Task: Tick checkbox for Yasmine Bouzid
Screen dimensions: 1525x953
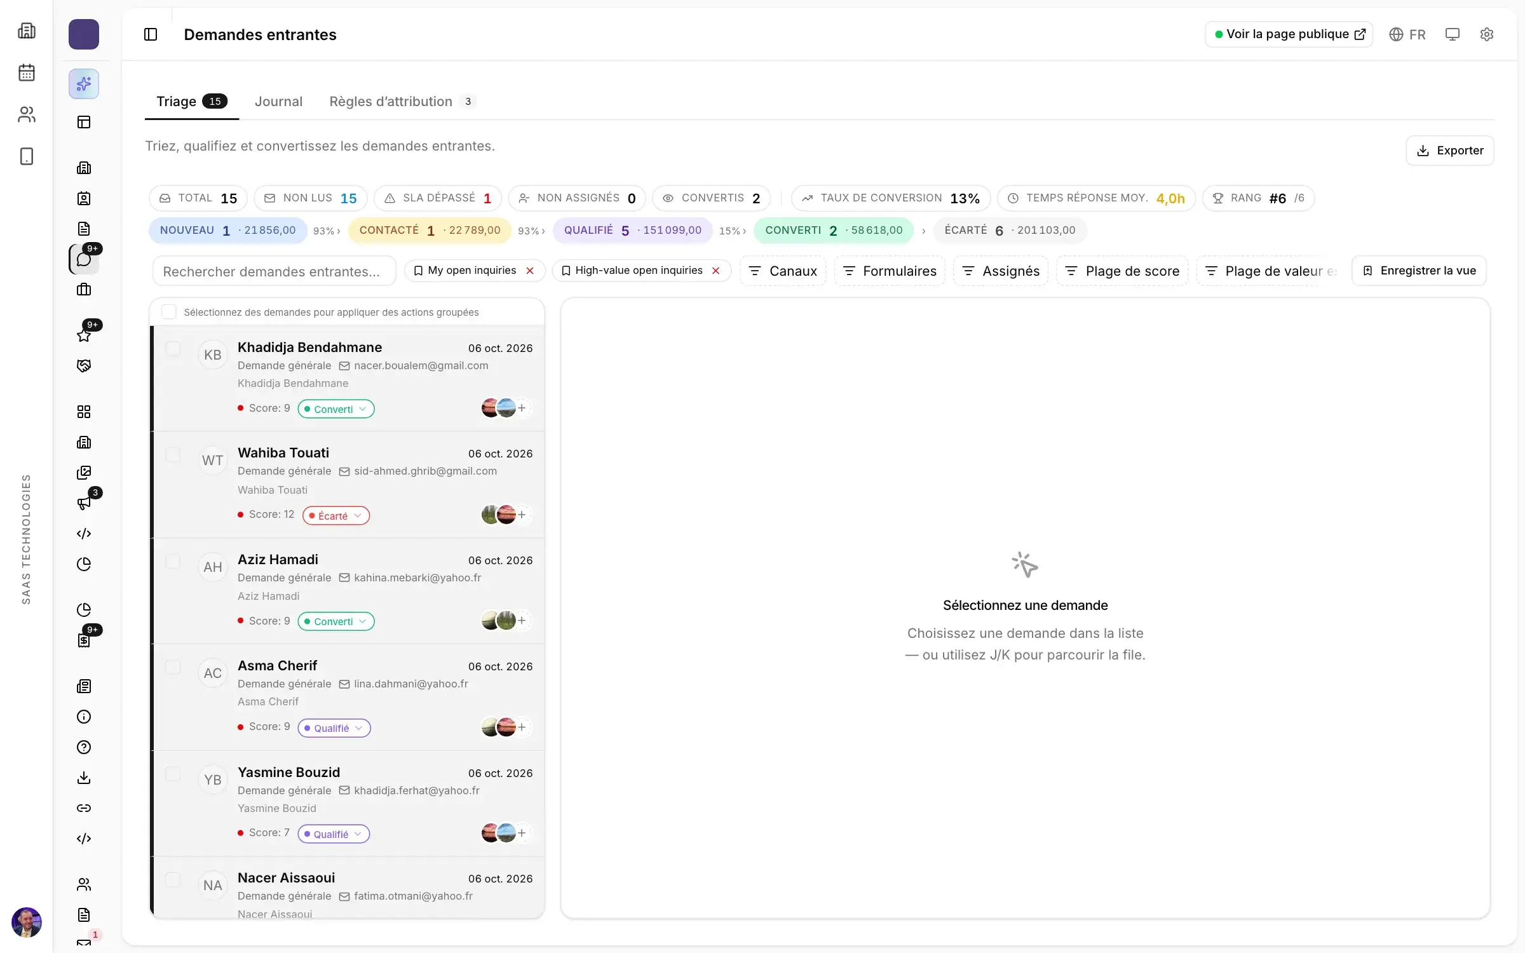Action: [173, 774]
